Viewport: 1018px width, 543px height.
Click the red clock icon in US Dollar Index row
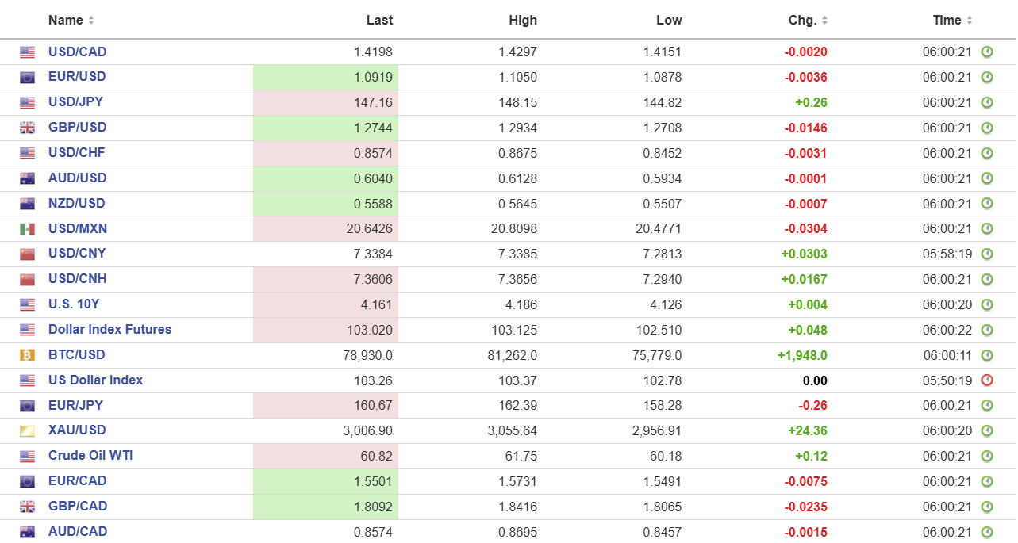coord(987,380)
